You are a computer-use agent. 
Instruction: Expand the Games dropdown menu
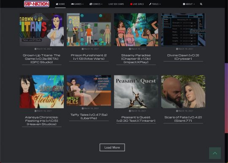(77, 4)
